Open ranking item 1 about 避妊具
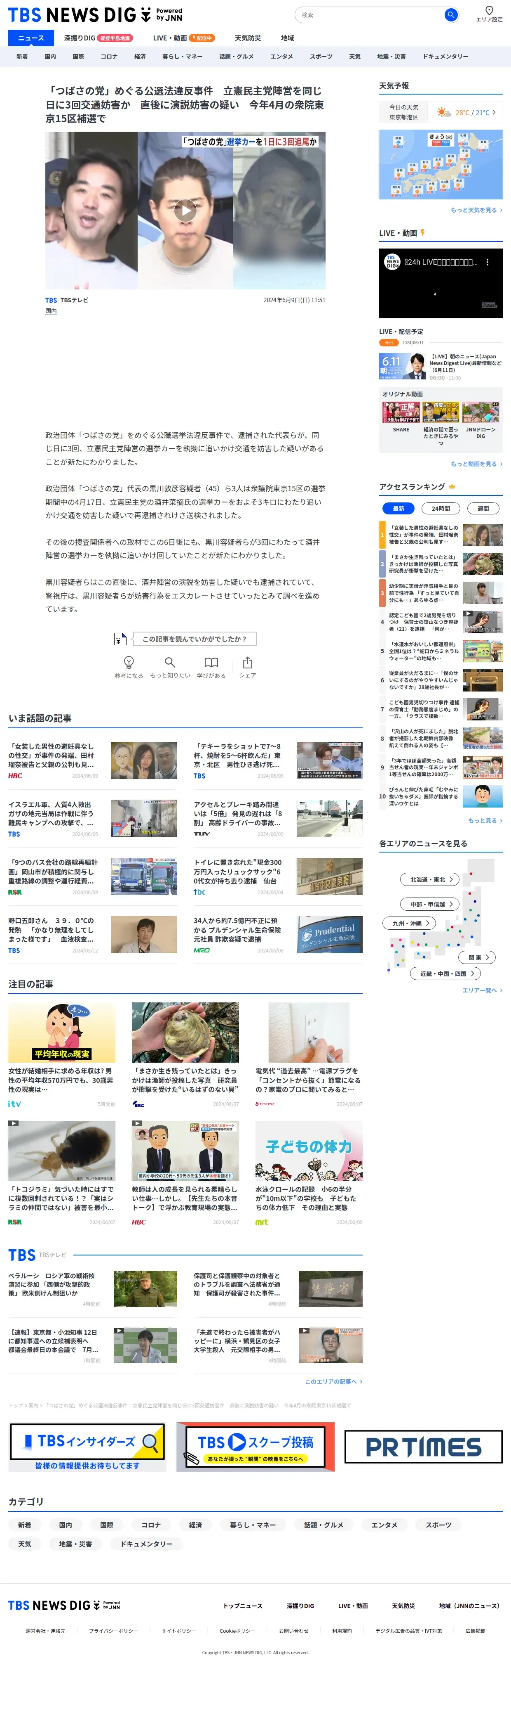This screenshot has height=1710, width=511. click(x=441, y=534)
